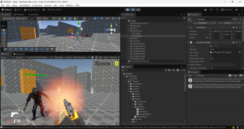Screen dimensions: 244x129
Task: Select the Handgun script in Project
Action: pos(143,112)
